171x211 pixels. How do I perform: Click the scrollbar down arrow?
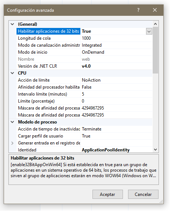156,150
